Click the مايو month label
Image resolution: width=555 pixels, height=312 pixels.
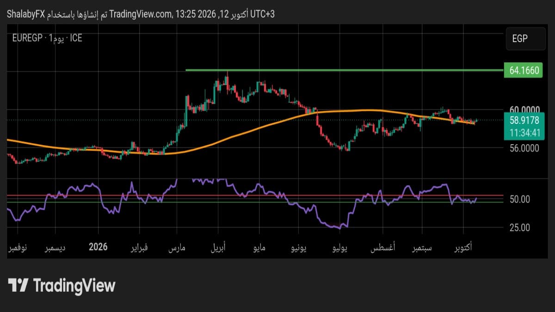tap(259, 247)
